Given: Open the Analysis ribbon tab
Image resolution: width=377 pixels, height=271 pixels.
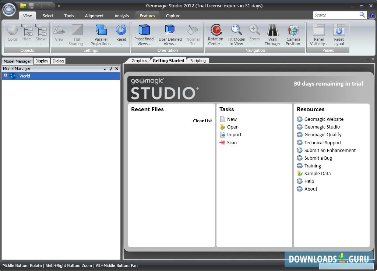Looking at the screenshot, I should [x=121, y=16].
